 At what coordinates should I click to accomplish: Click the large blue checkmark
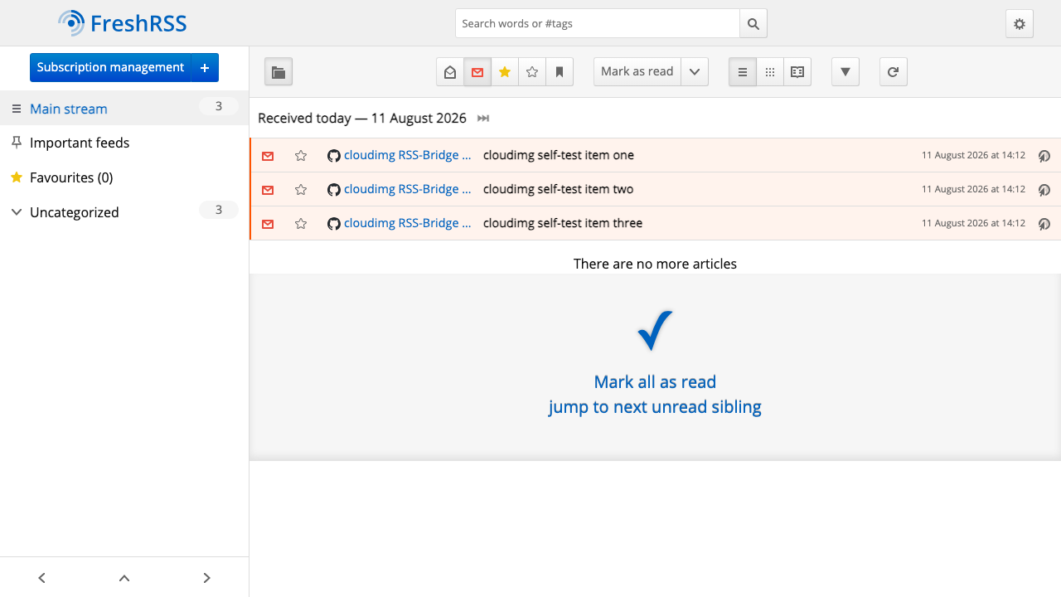(x=655, y=330)
